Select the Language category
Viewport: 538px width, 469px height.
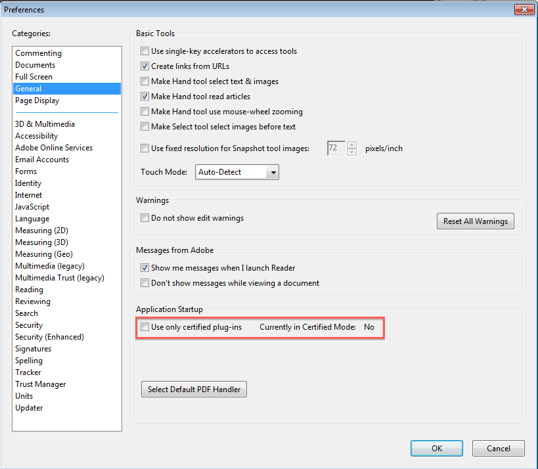pyautogui.click(x=67, y=219)
